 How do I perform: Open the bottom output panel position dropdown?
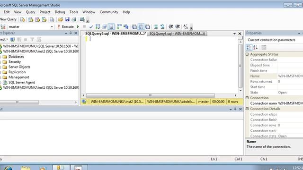click(x=231, y=109)
